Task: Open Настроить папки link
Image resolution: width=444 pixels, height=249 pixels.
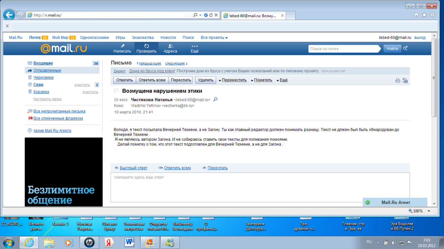Action: pos(47,99)
